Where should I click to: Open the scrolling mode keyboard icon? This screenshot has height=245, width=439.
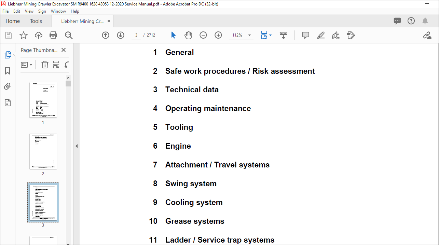[x=284, y=35]
